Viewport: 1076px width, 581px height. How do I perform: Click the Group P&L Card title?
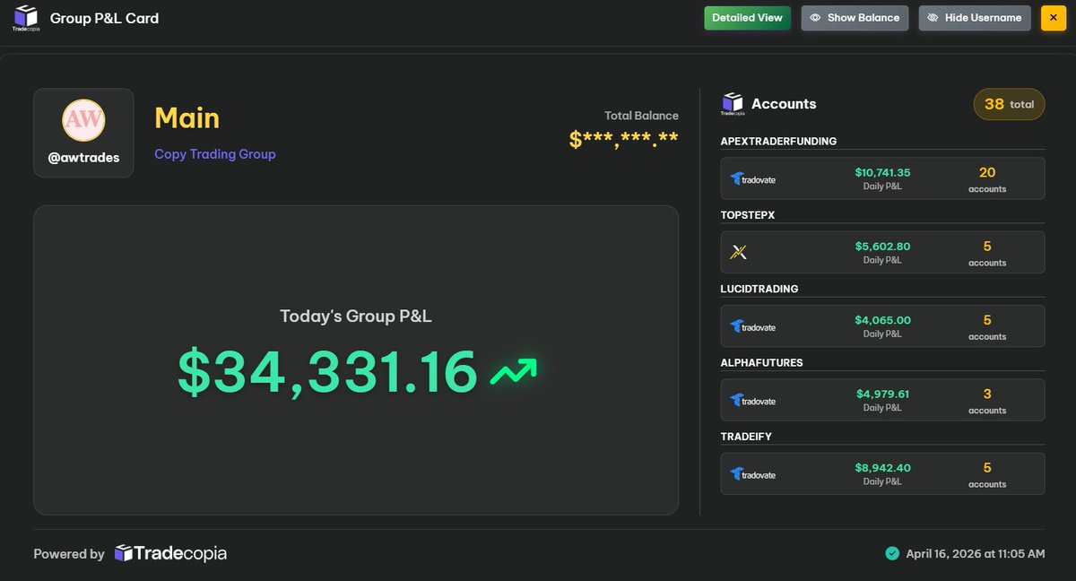click(104, 18)
